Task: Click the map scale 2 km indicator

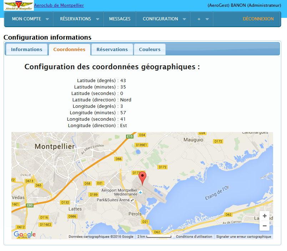Action: (x=154, y=236)
